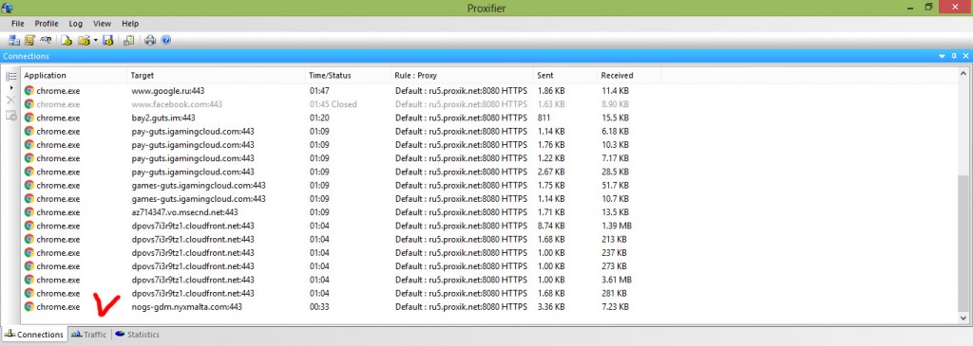Click the 7.23 KB received value
The image size is (973, 346).
point(615,307)
